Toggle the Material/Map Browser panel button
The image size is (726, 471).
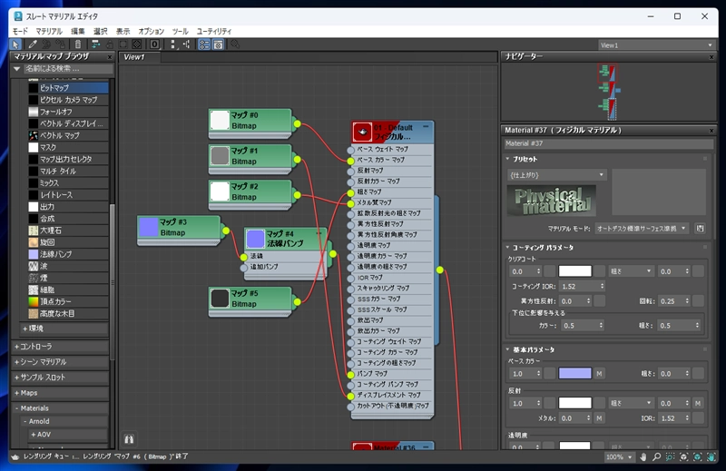(x=204, y=44)
